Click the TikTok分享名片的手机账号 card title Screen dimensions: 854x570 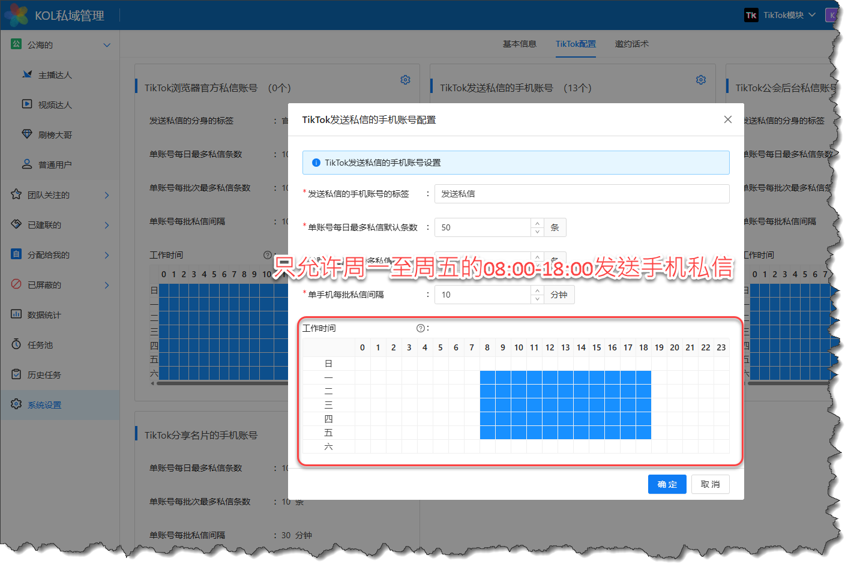(201, 435)
